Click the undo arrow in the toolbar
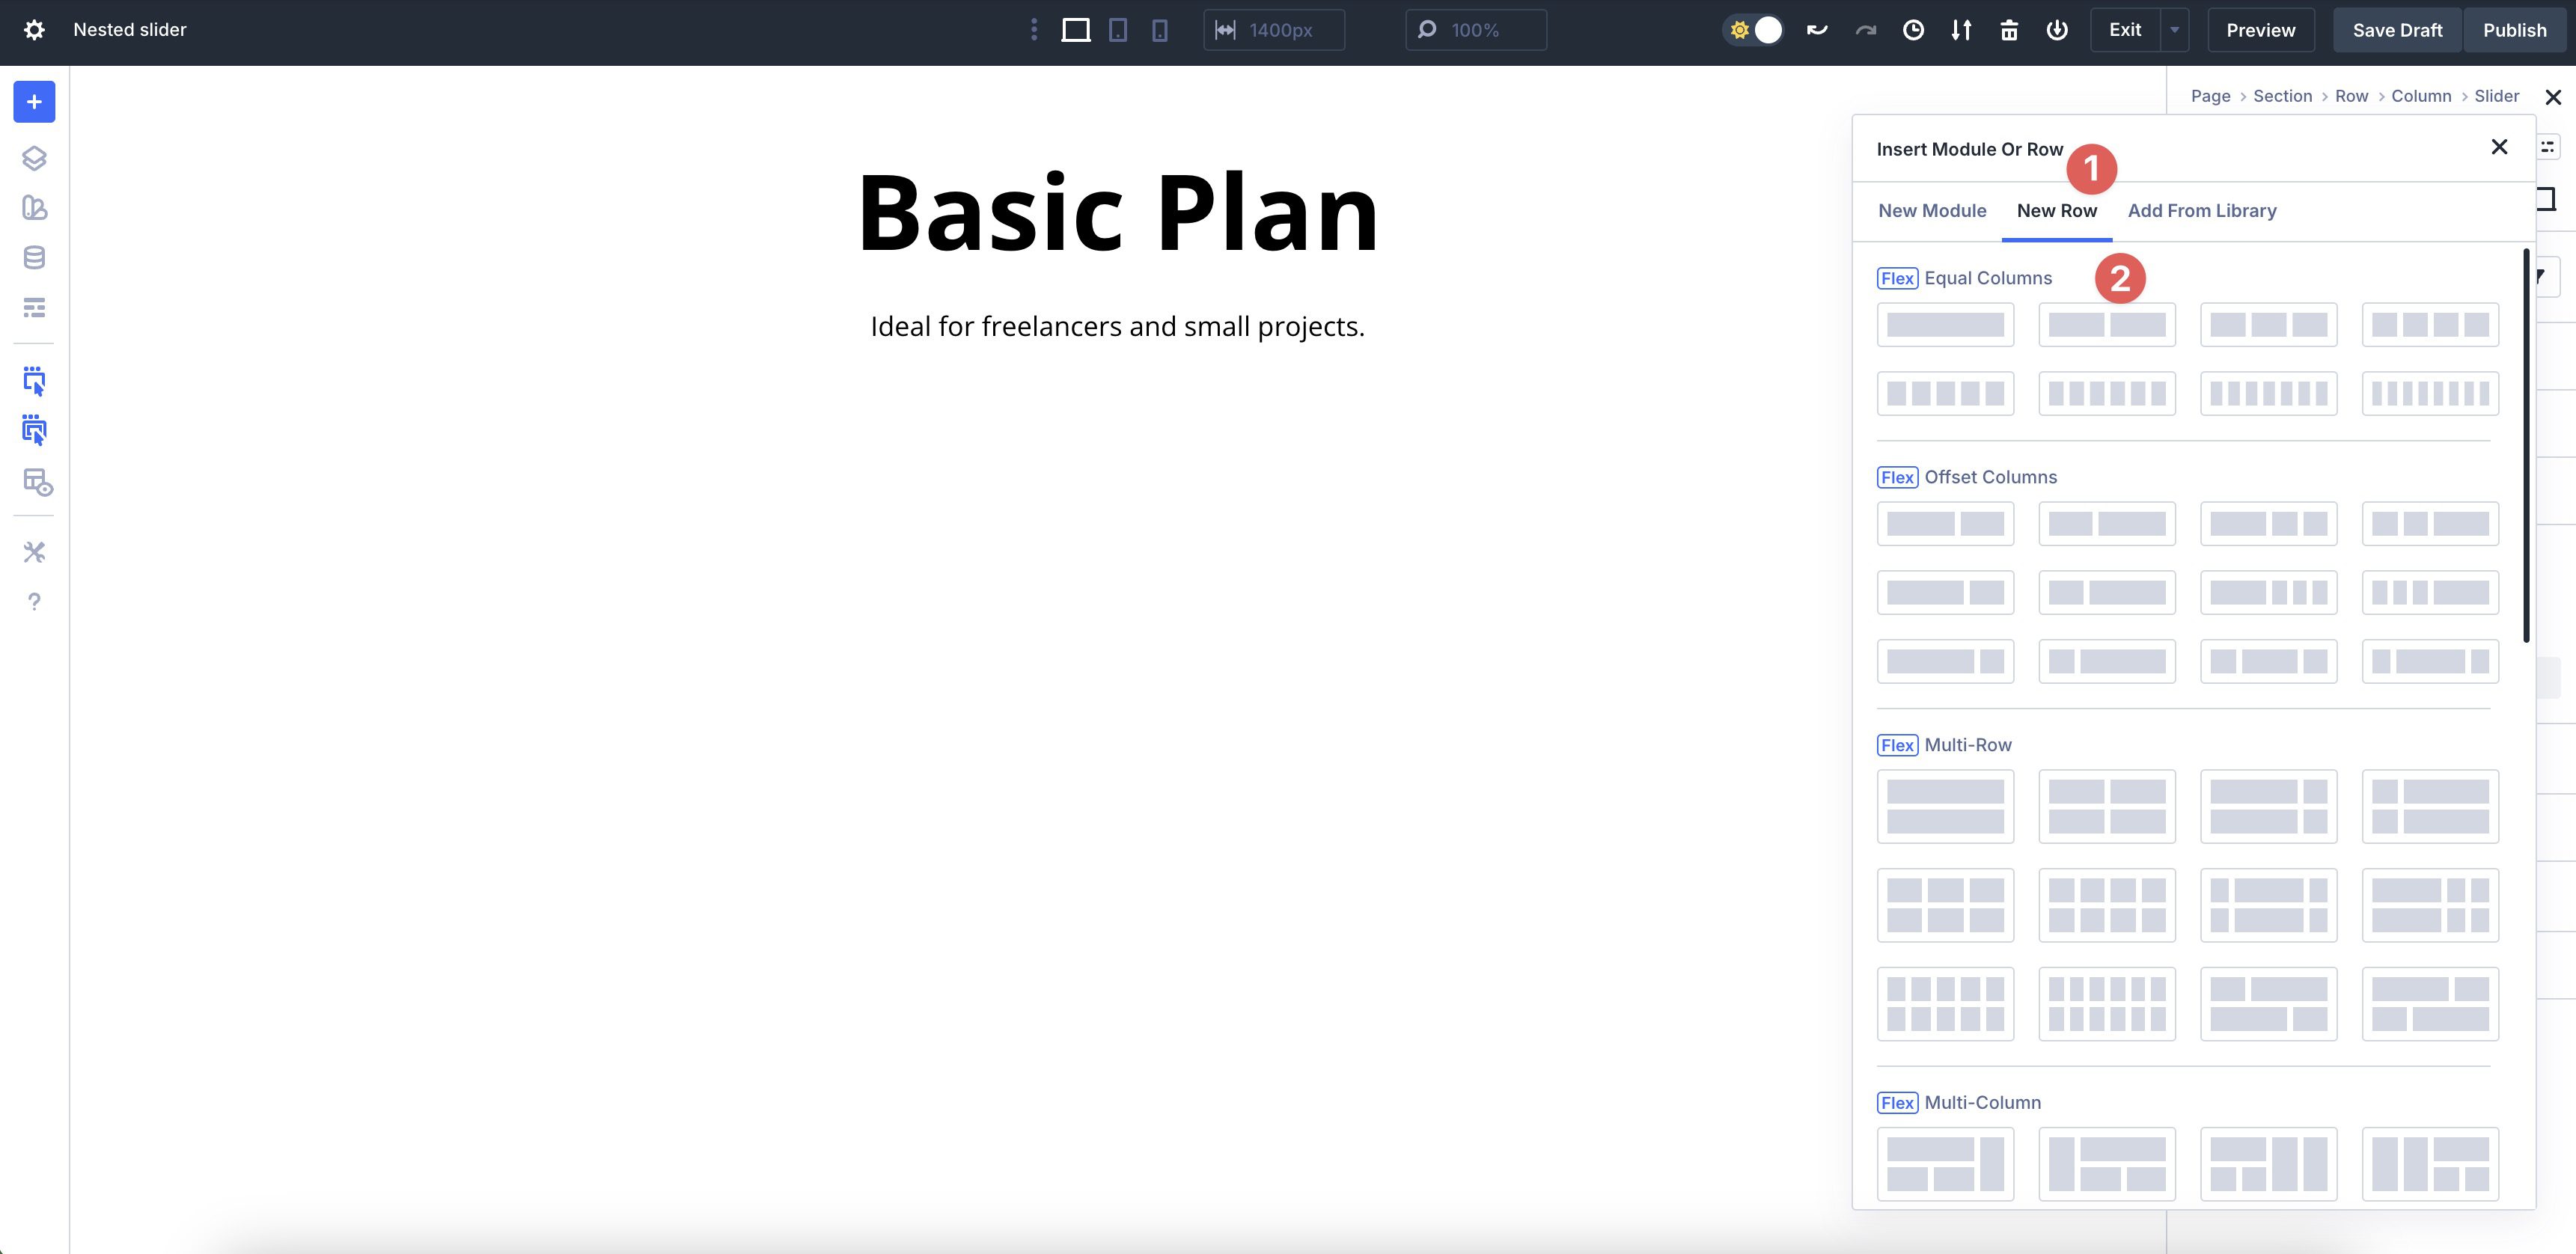The width and height of the screenshot is (2576, 1254). (x=1816, y=30)
